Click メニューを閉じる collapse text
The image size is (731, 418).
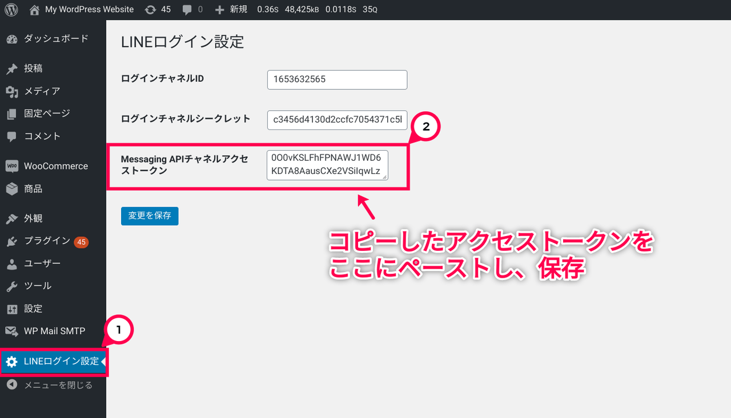[58, 385]
